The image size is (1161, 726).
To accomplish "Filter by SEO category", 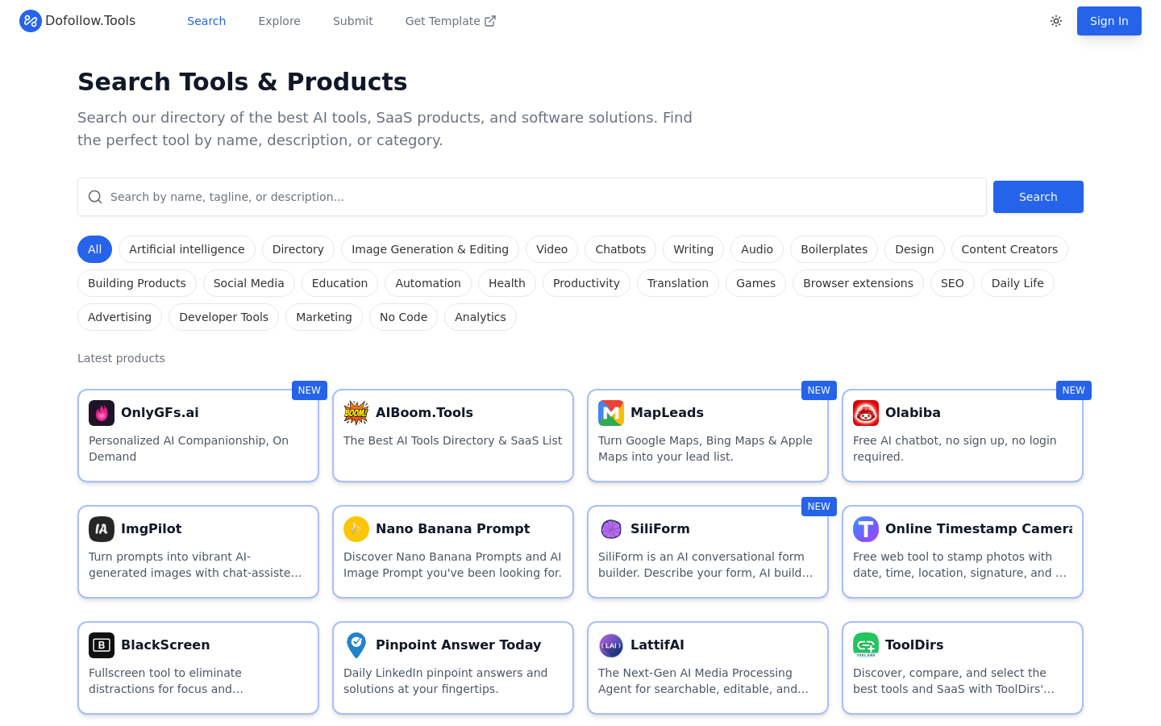I will (x=952, y=283).
